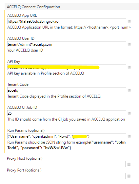Click the expand icon beside Run Params field
The image size is (139, 184).
click(129, 136)
